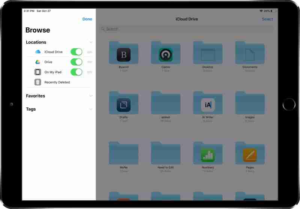This screenshot has width=300, height=209.
Task: Tap the search magnifier icon
Action: pos(103,29)
